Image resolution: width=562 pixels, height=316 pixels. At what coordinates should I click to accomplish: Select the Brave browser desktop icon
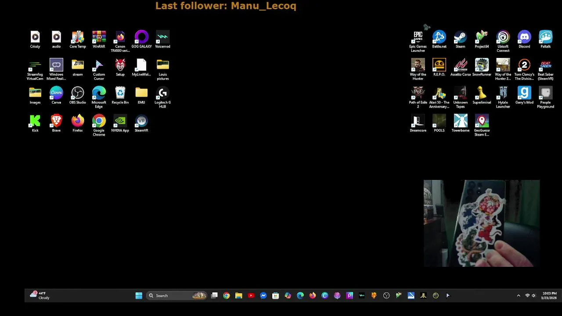point(56,123)
